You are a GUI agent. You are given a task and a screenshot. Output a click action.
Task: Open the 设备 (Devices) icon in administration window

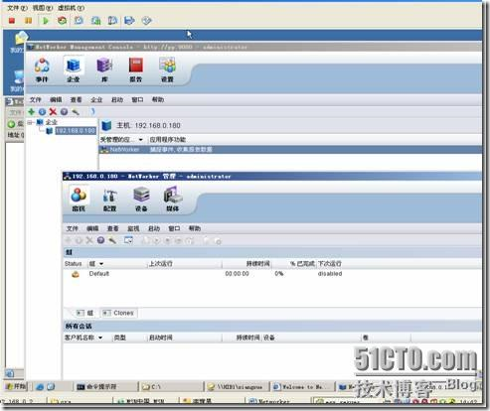(141, 199)
